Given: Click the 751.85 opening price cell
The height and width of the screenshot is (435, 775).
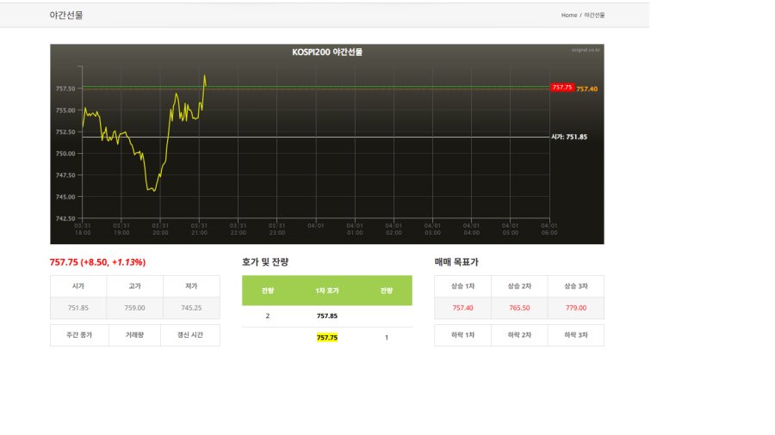Looking at the screenshot, I should click(78, 308).
